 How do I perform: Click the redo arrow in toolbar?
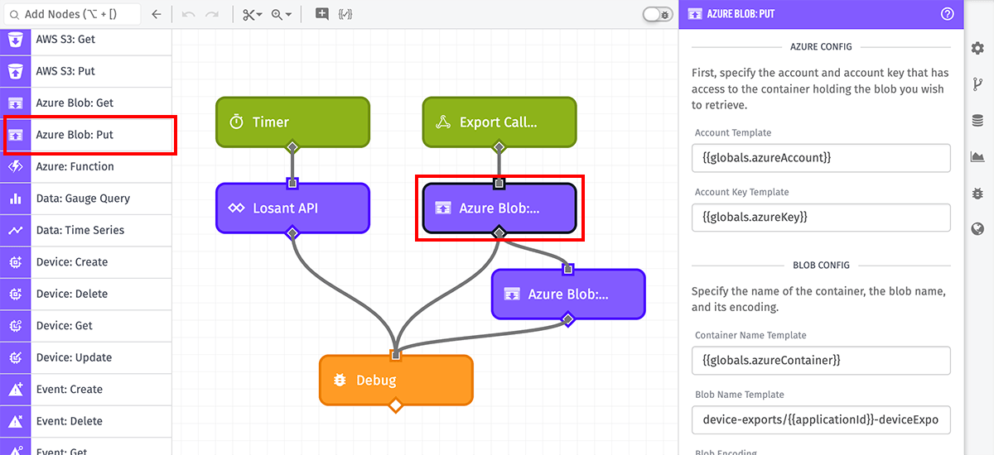[212, 14]
